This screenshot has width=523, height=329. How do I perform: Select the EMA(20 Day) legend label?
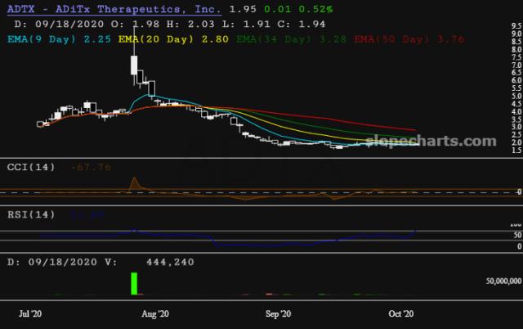click(159, 37)
